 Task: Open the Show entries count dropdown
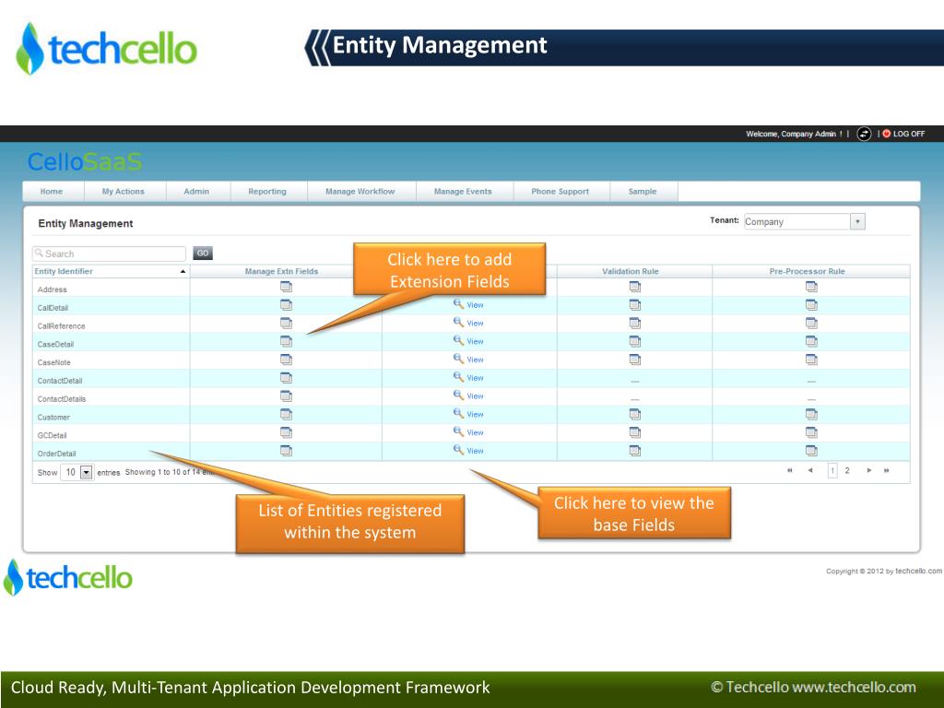point(86,473)
